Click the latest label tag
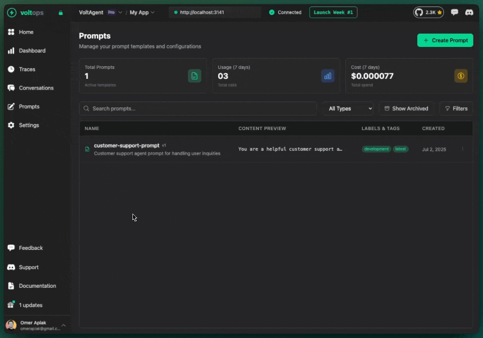 click(400, 149)
